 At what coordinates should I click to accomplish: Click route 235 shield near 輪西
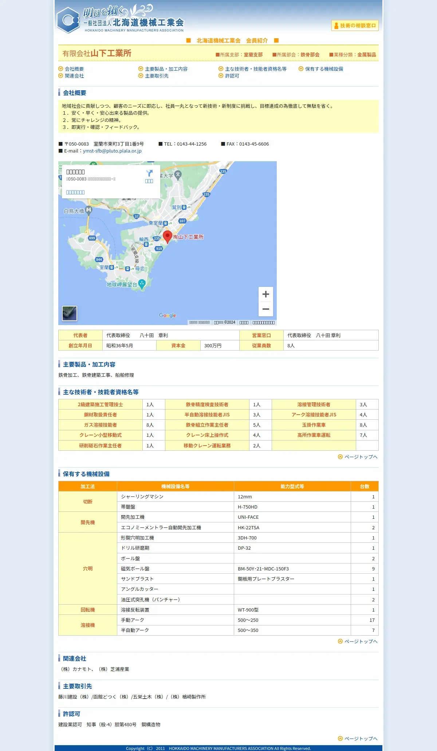pos(157,238)
